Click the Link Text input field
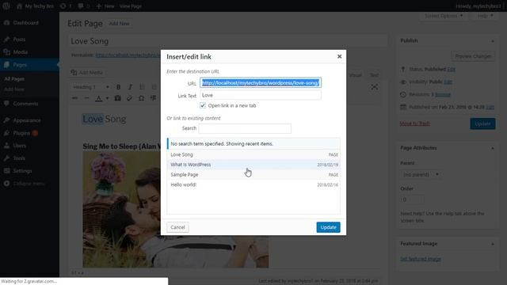The width and height of the screenshot is (507, 285). [x=261, y=95]
